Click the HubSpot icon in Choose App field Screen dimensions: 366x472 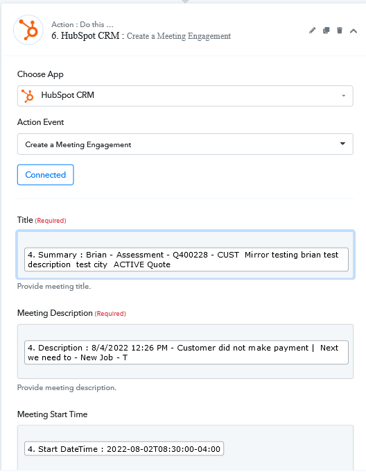(28, 96)
